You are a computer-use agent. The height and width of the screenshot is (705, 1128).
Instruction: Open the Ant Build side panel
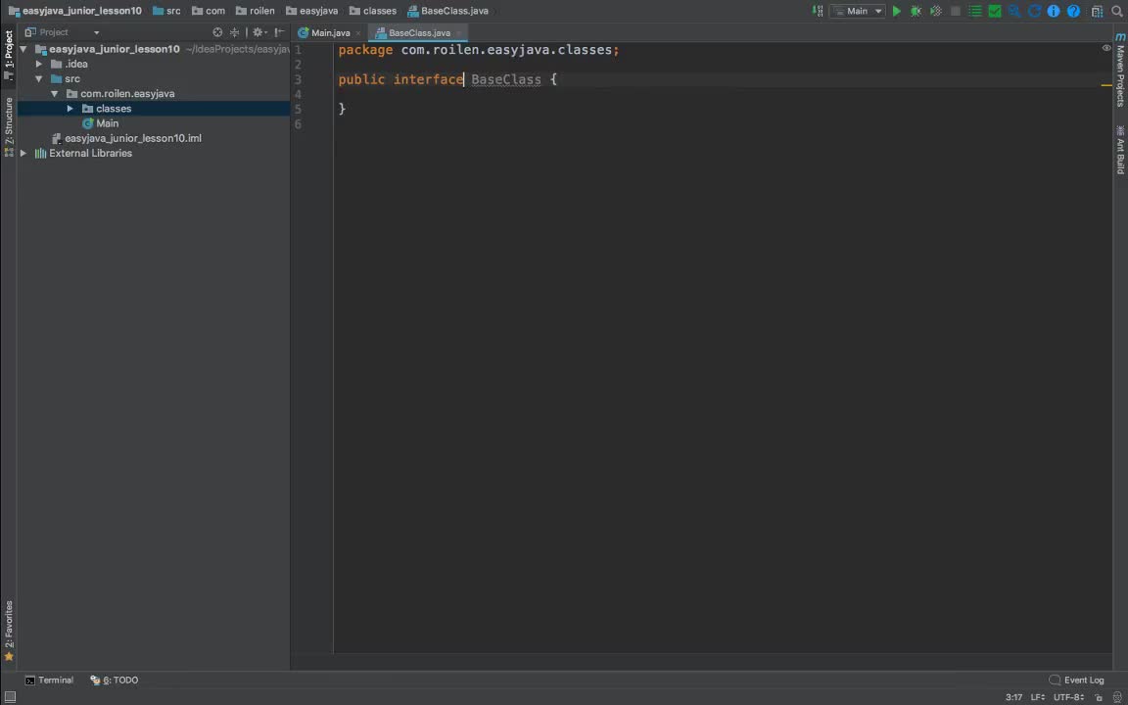pyautogui.click(x=1120, y=150)
